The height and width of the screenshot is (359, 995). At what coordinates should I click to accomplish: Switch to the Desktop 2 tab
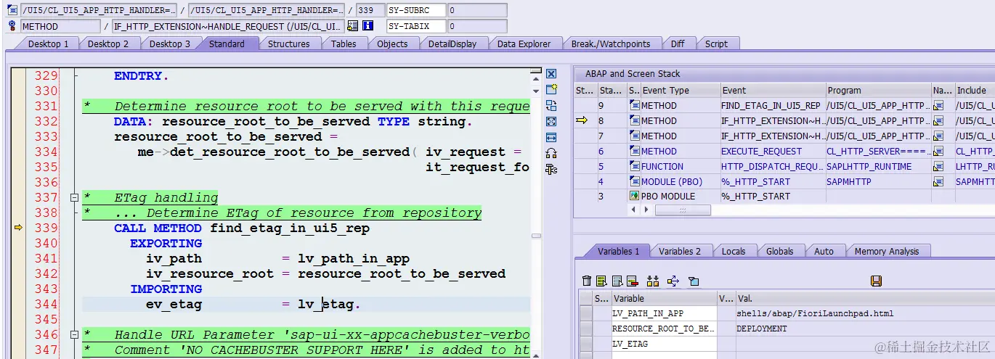point(108,44)
